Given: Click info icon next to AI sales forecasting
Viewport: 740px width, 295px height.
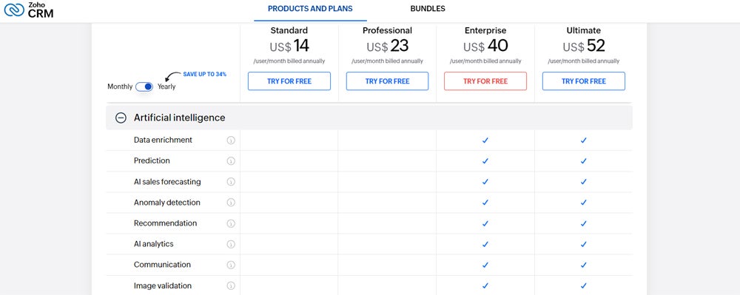Looking at the screenshot, I should click(231, 181).
